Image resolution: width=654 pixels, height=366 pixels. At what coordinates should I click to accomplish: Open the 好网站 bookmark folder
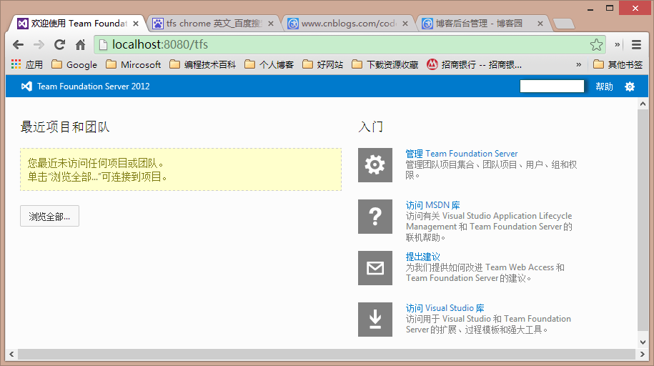click(x=322, y=64)
